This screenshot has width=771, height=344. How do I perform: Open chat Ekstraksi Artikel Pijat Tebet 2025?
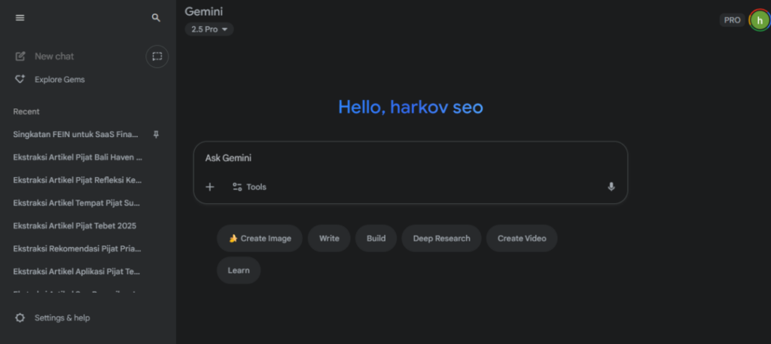tap(75, 225)
